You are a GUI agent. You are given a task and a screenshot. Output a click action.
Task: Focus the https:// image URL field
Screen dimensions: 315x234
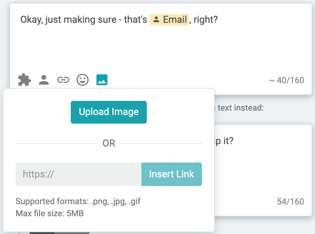(78, 174)
